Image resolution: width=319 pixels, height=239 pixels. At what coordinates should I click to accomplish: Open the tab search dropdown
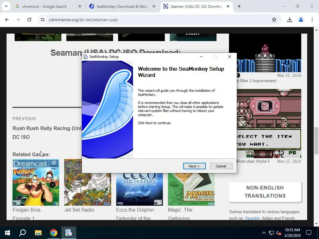(x=6, y=6)
